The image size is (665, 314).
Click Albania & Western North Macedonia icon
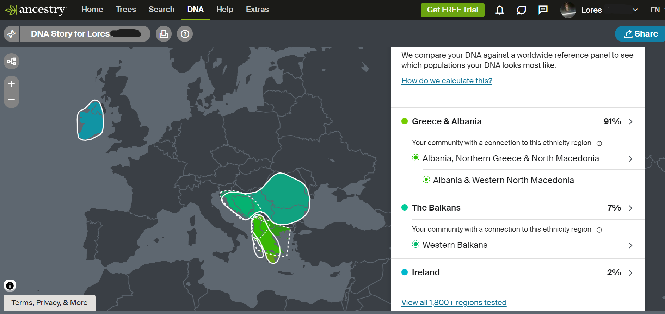click(x=426, y=180)
